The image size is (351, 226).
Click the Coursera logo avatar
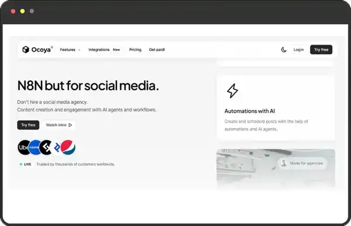pyautogui.click(x=35, y=148)
